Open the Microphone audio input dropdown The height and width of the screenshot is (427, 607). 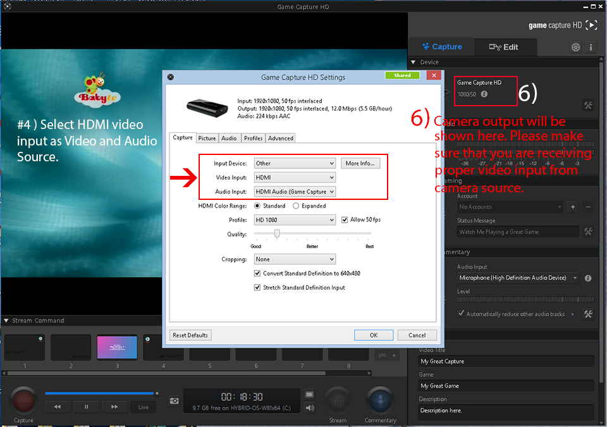[518, 278]
